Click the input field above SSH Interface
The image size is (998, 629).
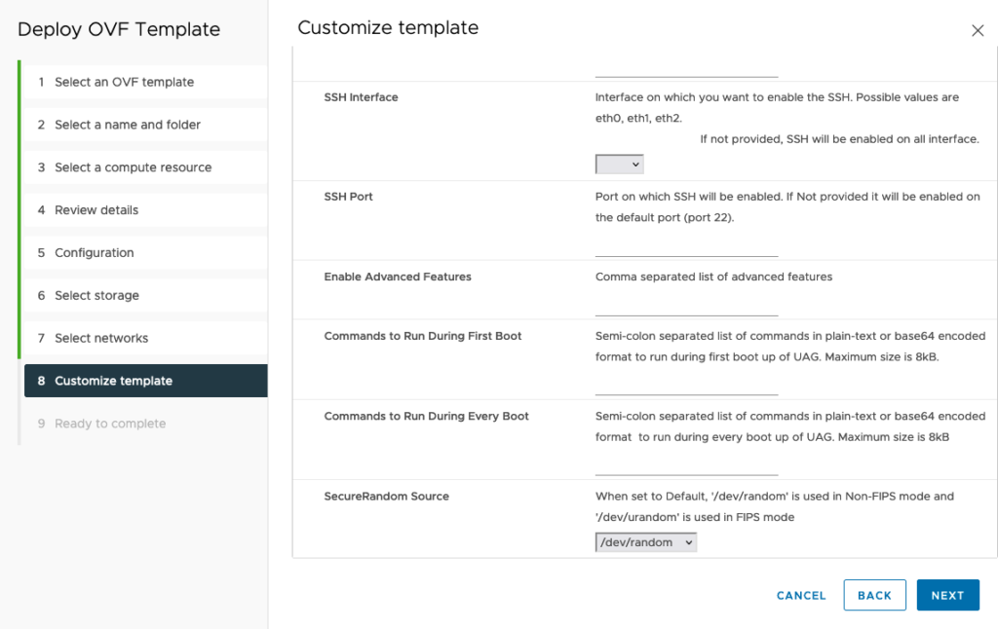click(686, 68)
